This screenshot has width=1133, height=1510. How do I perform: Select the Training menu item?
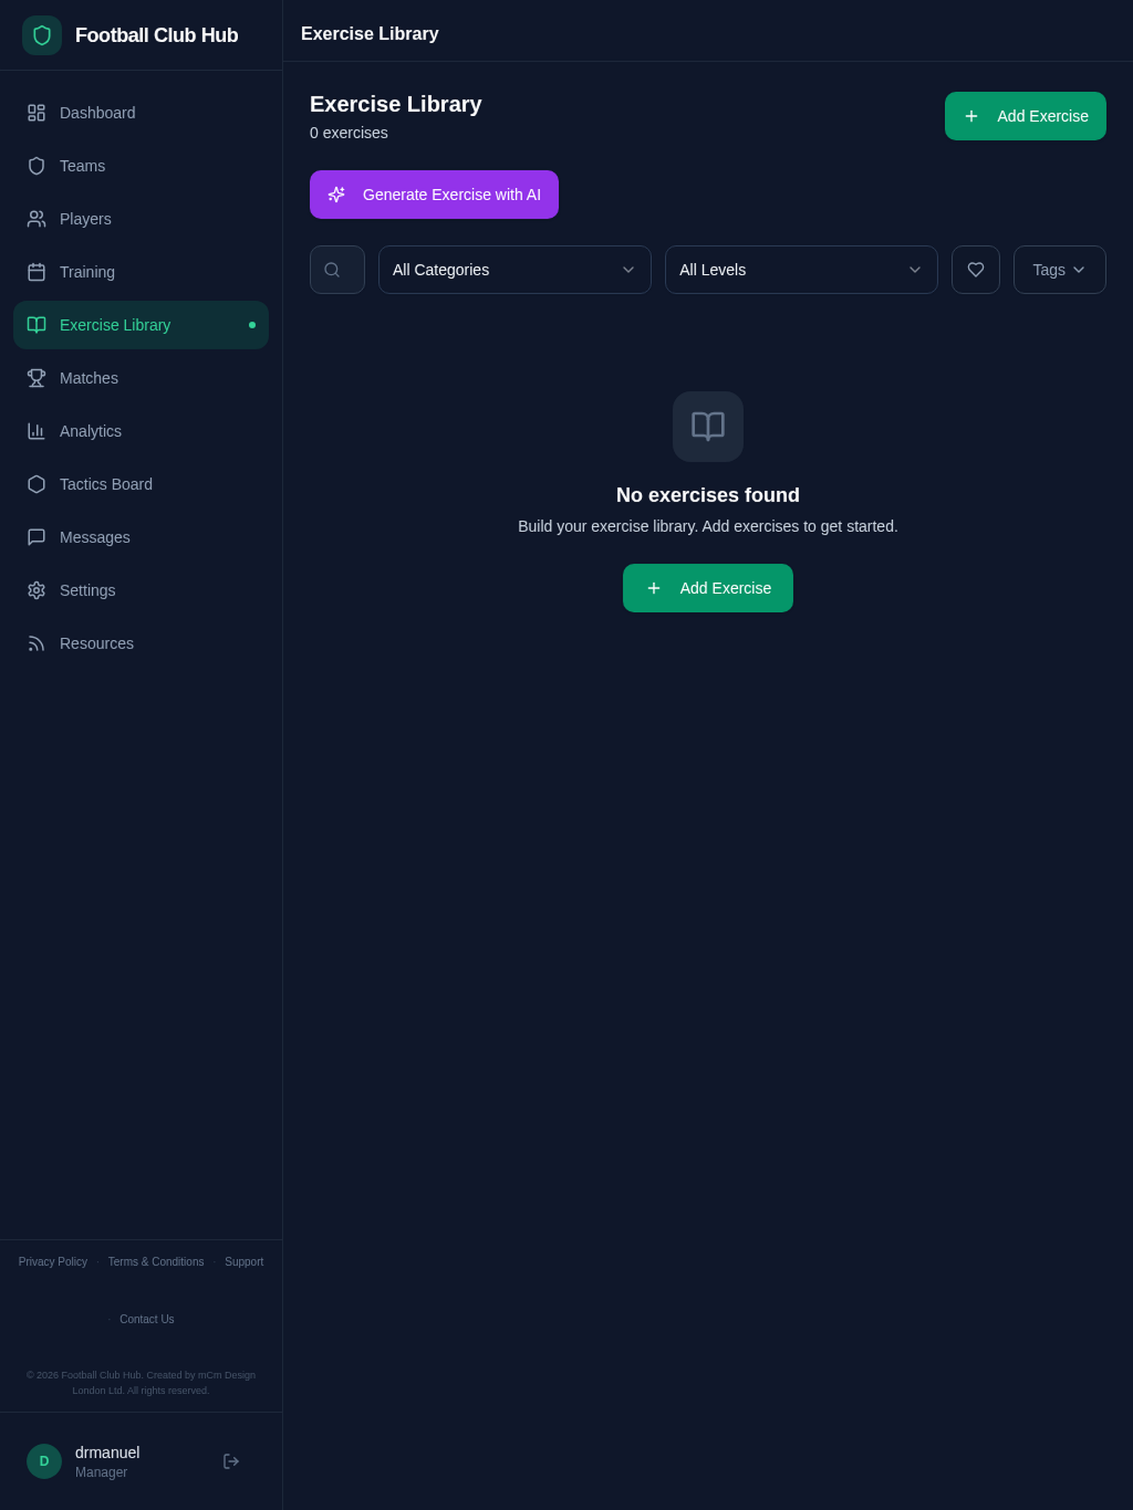pos(141,272)
